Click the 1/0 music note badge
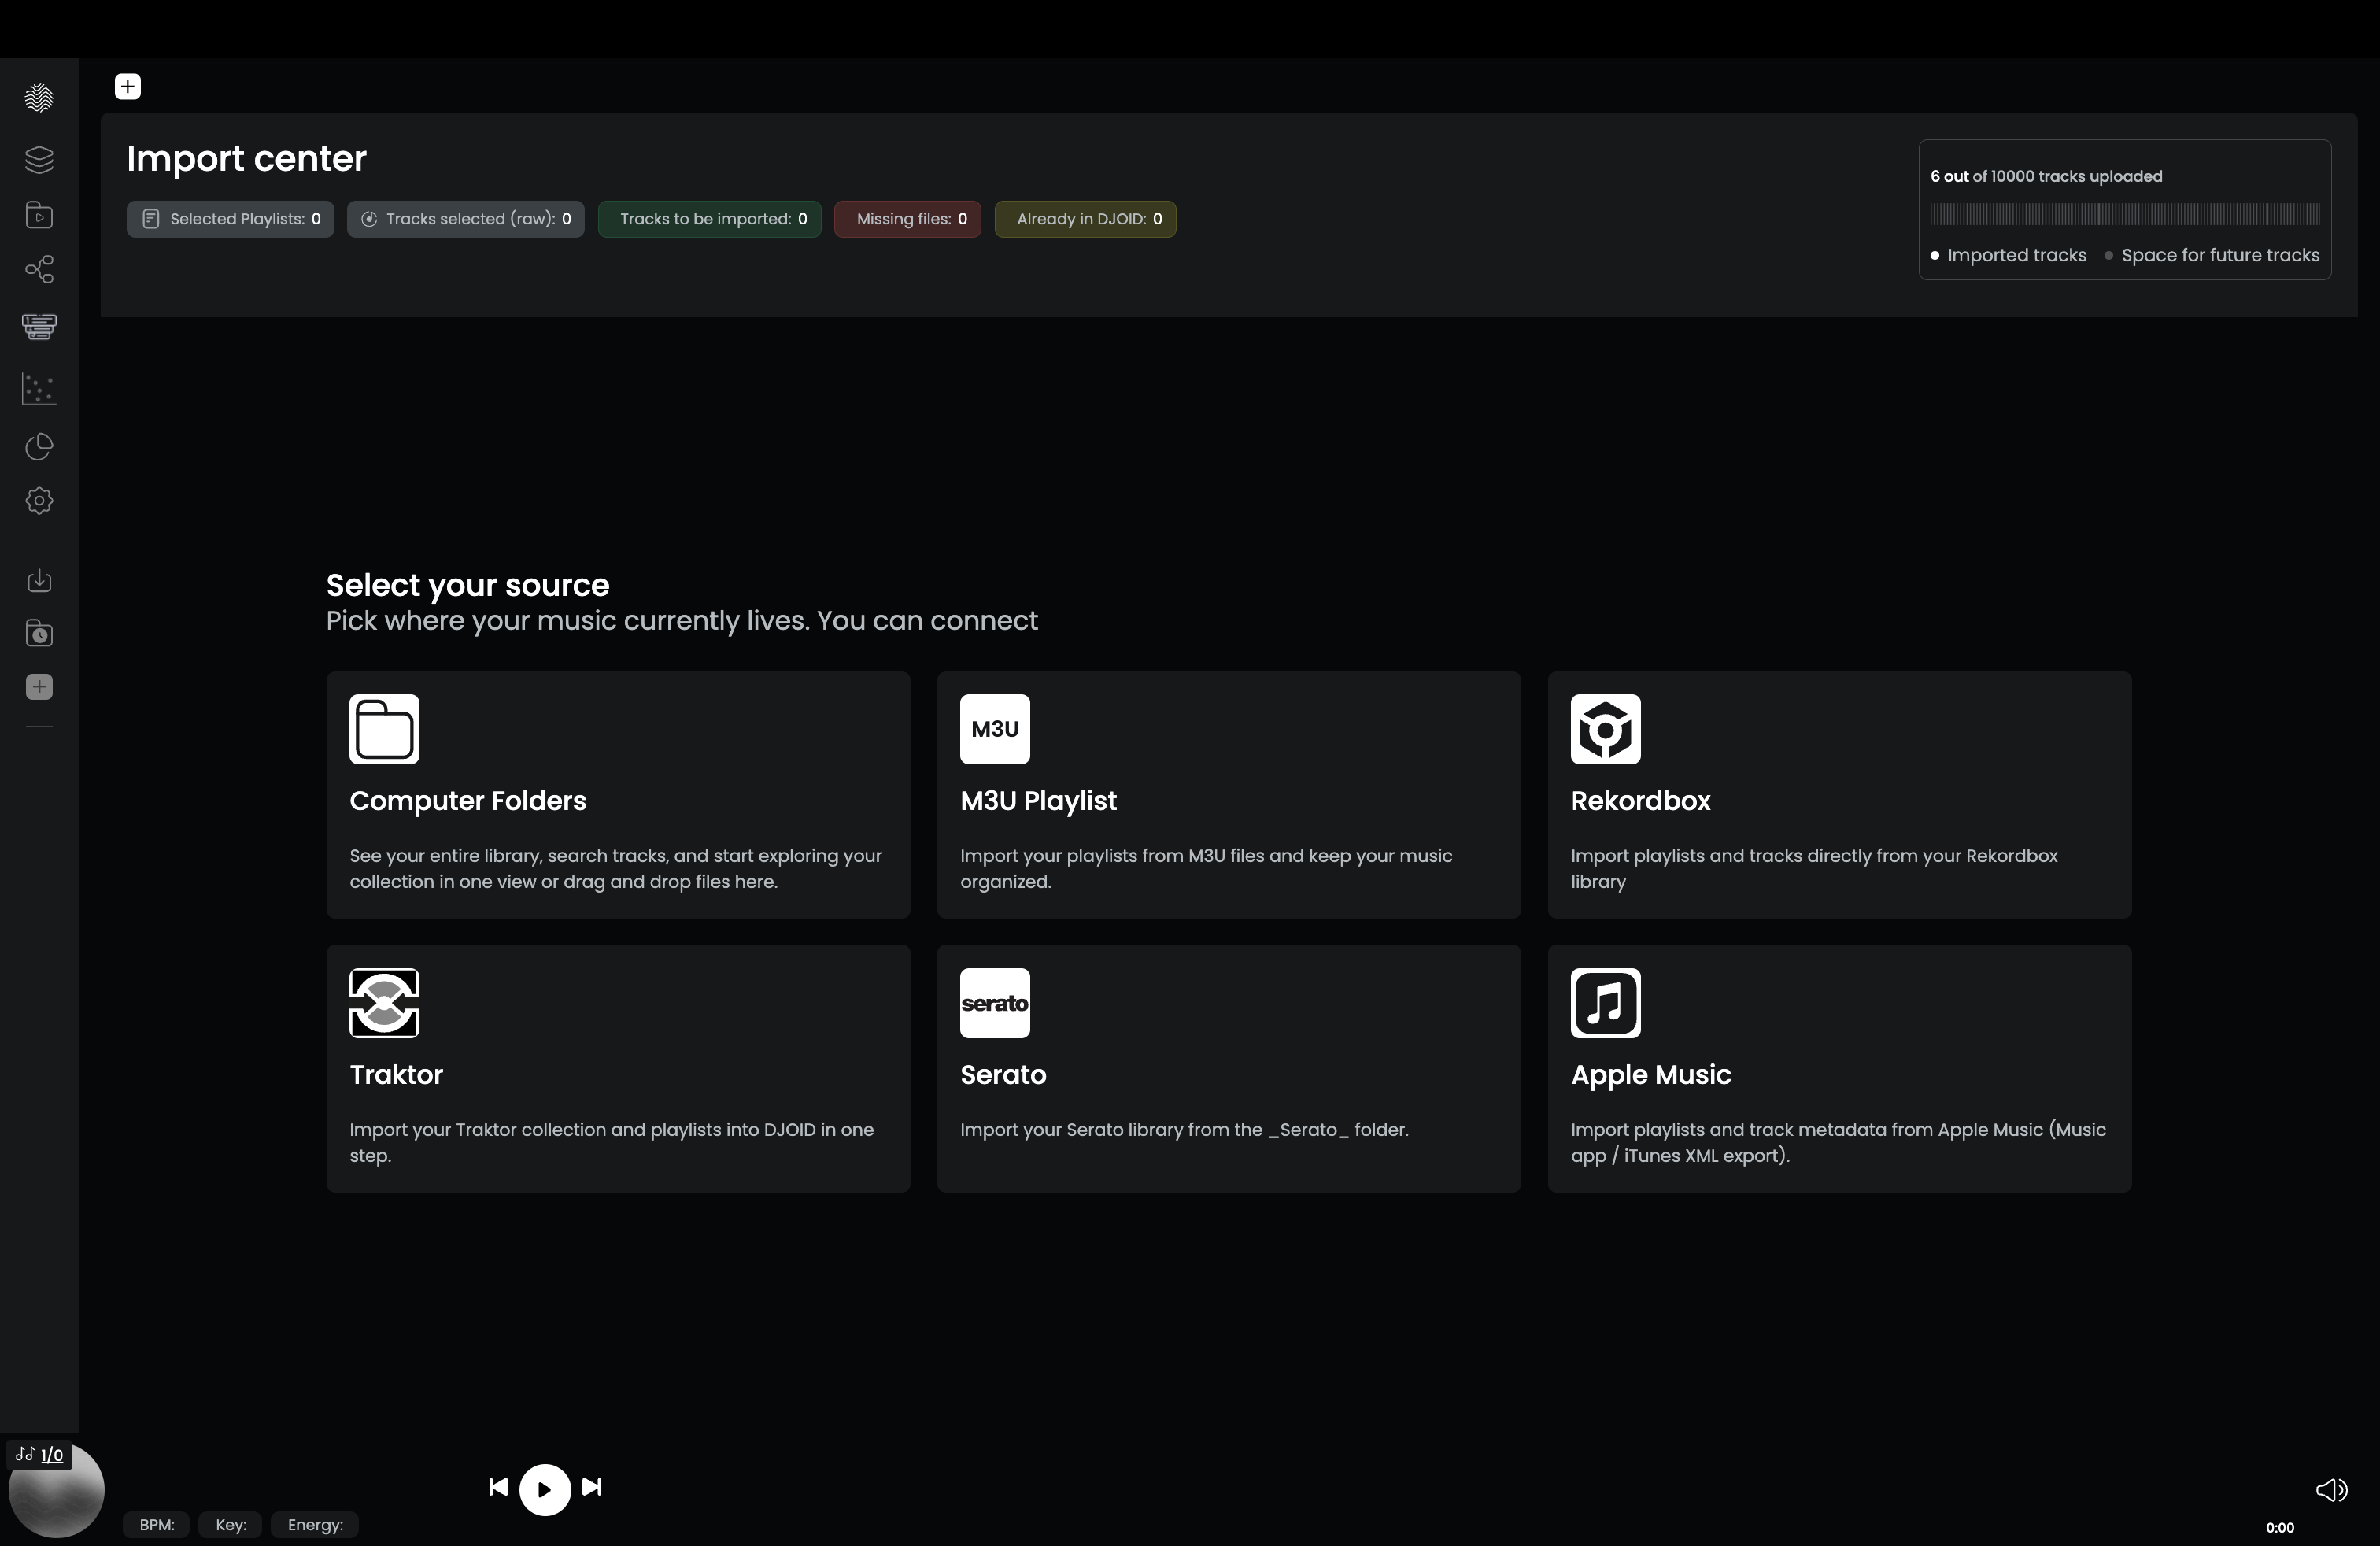The height and width of the screenshot is (1546, 2380). click(x=40, y=1455)
